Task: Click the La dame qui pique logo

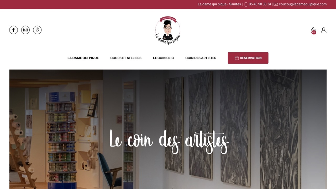Action: click(167, 31)
